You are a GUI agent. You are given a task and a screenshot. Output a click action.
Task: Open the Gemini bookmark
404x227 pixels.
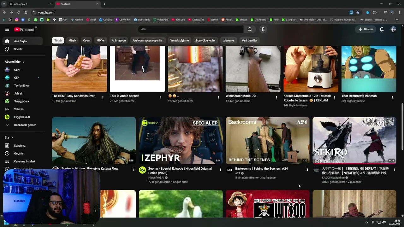(x=77, y=20)
